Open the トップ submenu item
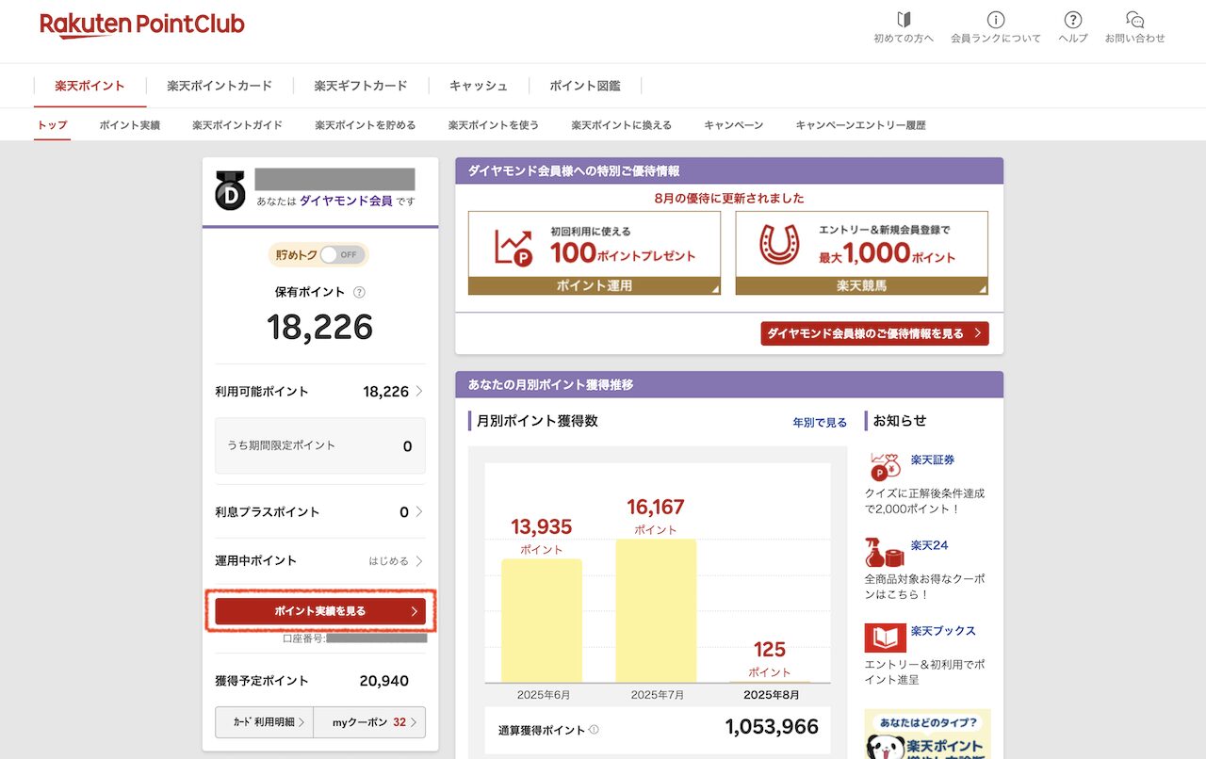 point(52,125)
